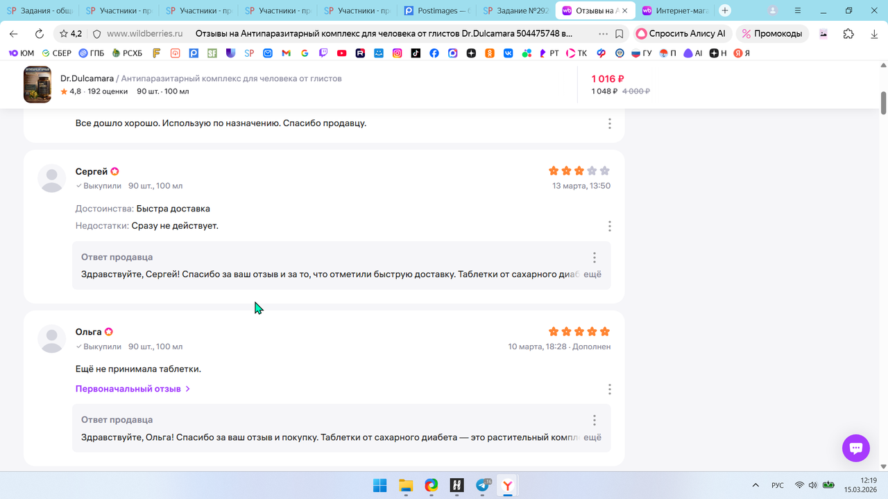Screen dimensions: 888x499
Task: Reload the current page
Action: tap(40, 33)
